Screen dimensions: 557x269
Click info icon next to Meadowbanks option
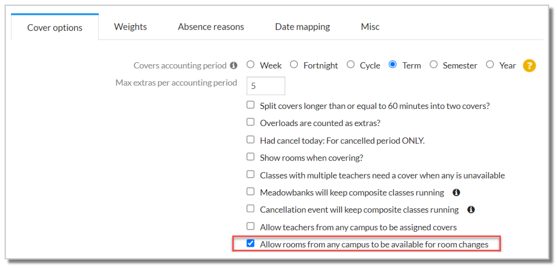[x=456, y=193]
